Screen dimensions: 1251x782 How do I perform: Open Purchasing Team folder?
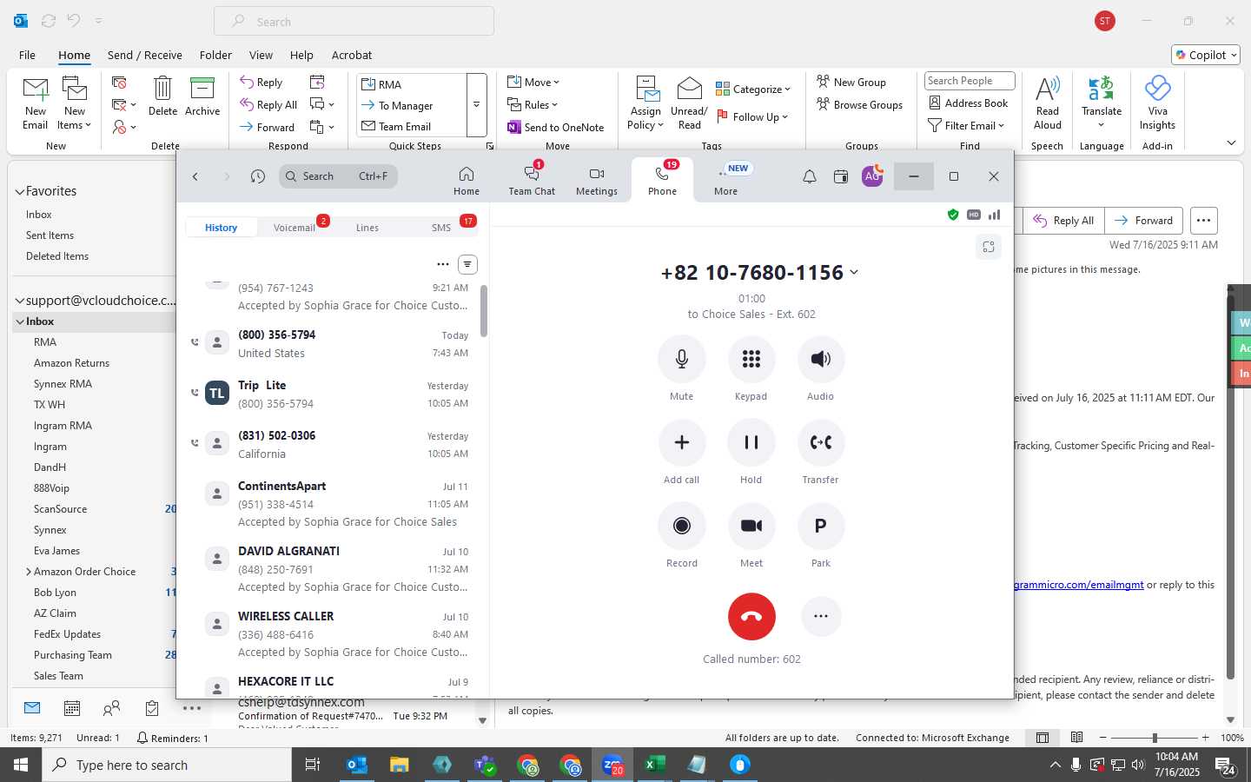click(73, 655)
